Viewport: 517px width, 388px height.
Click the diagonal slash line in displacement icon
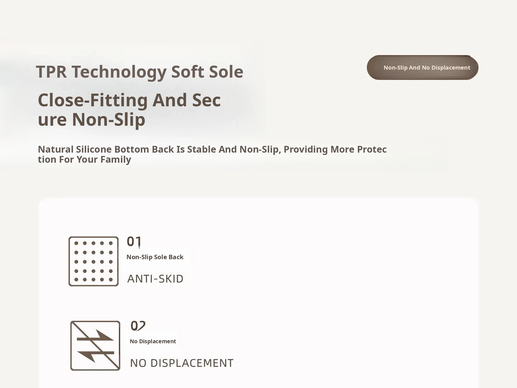coord(95,346)
